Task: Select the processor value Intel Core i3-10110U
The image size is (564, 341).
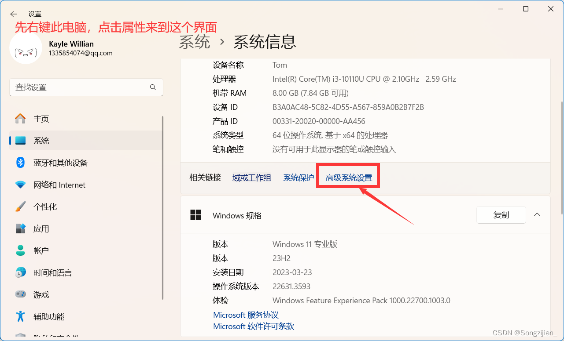Action: pyautogui.click(x=364, y=79)
